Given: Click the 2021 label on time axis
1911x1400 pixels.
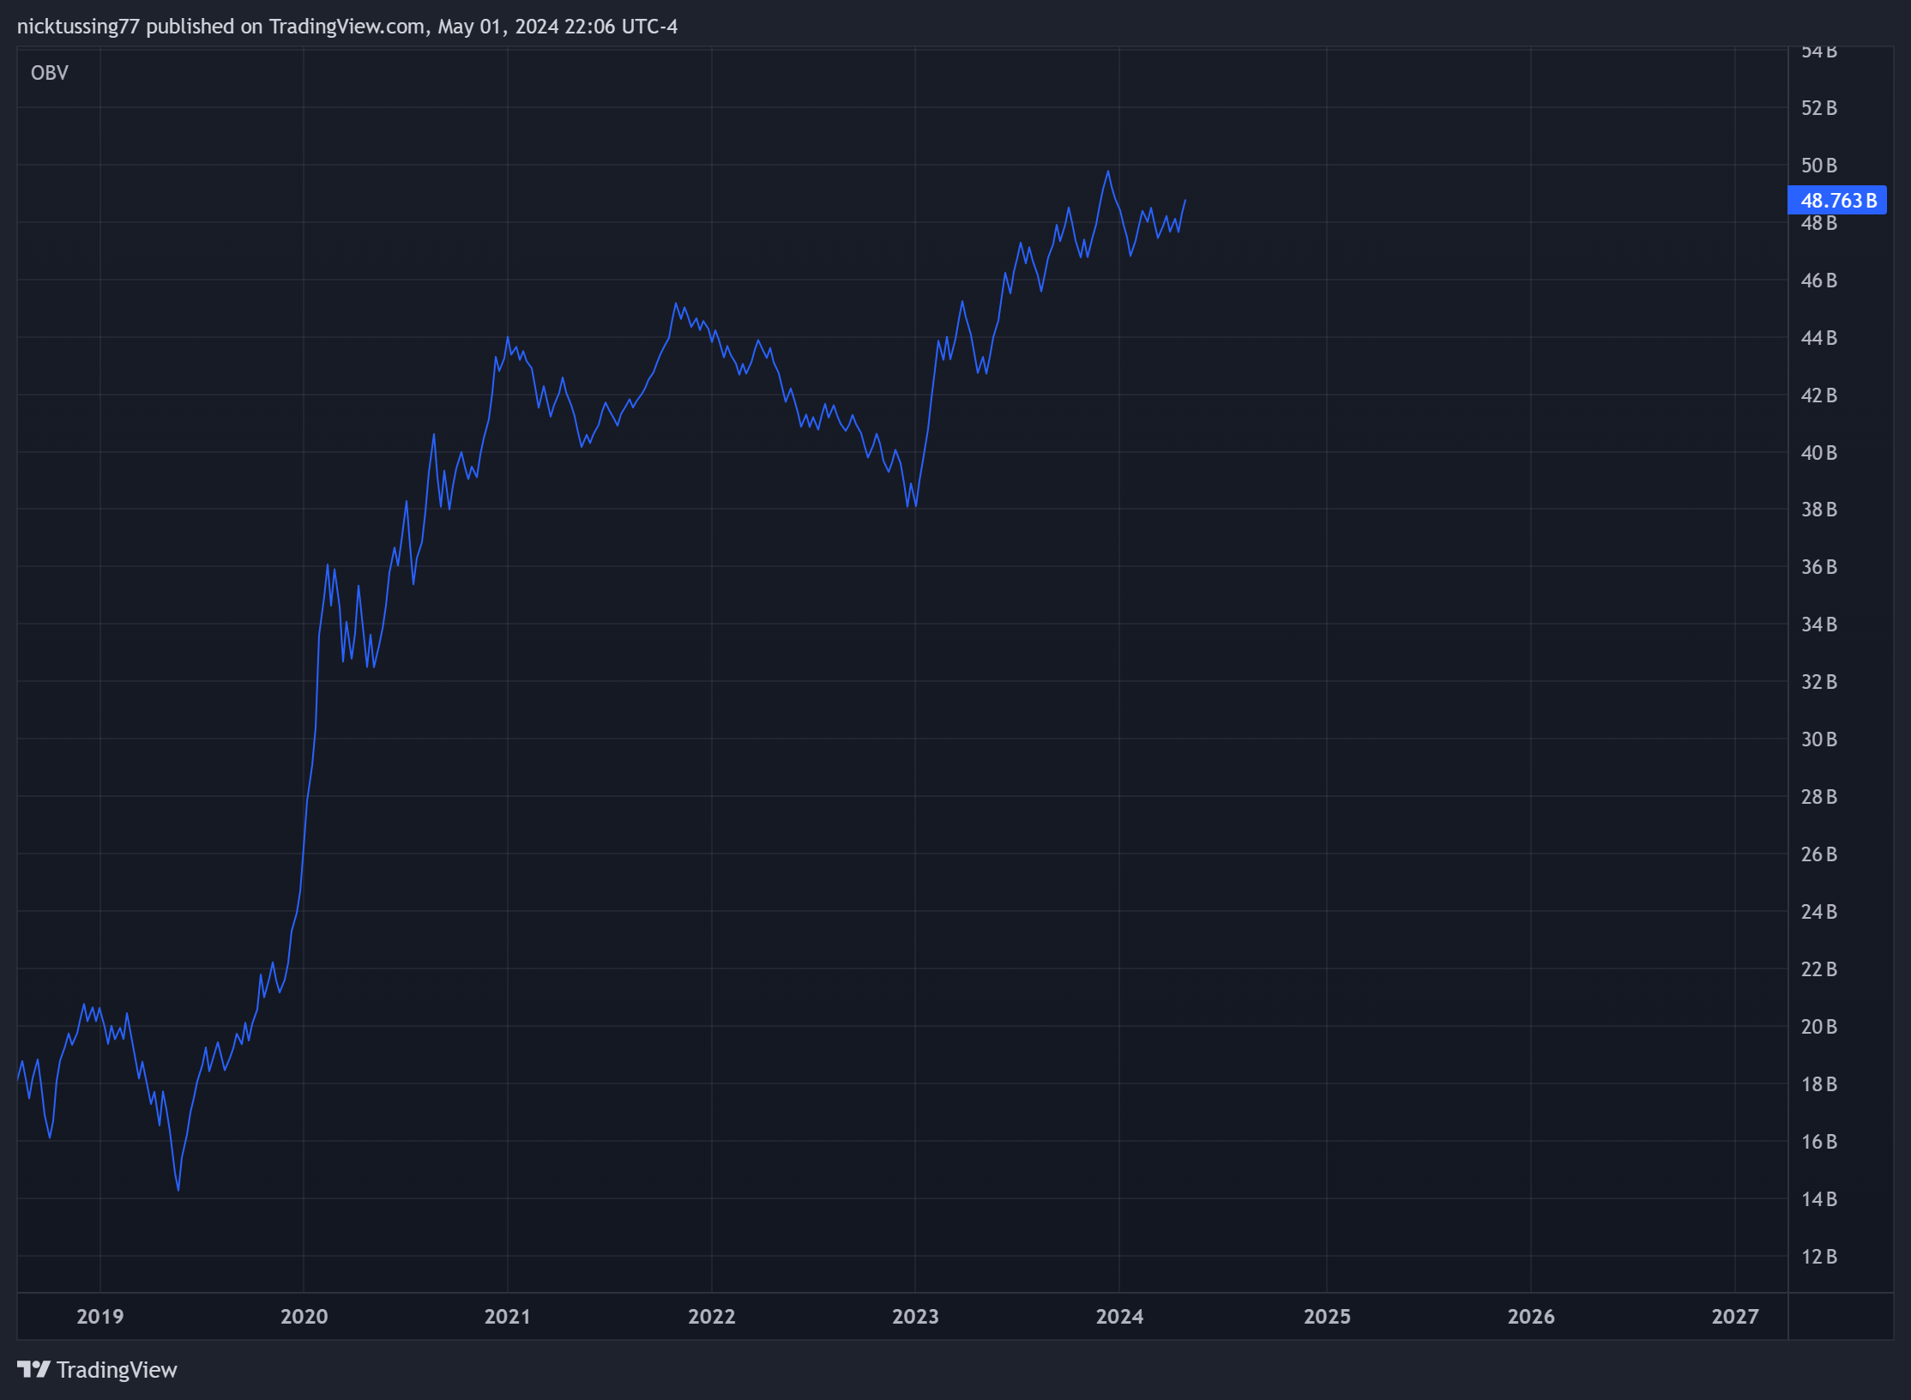Looking at the screenshot, I should click(x=508, y=1316).
